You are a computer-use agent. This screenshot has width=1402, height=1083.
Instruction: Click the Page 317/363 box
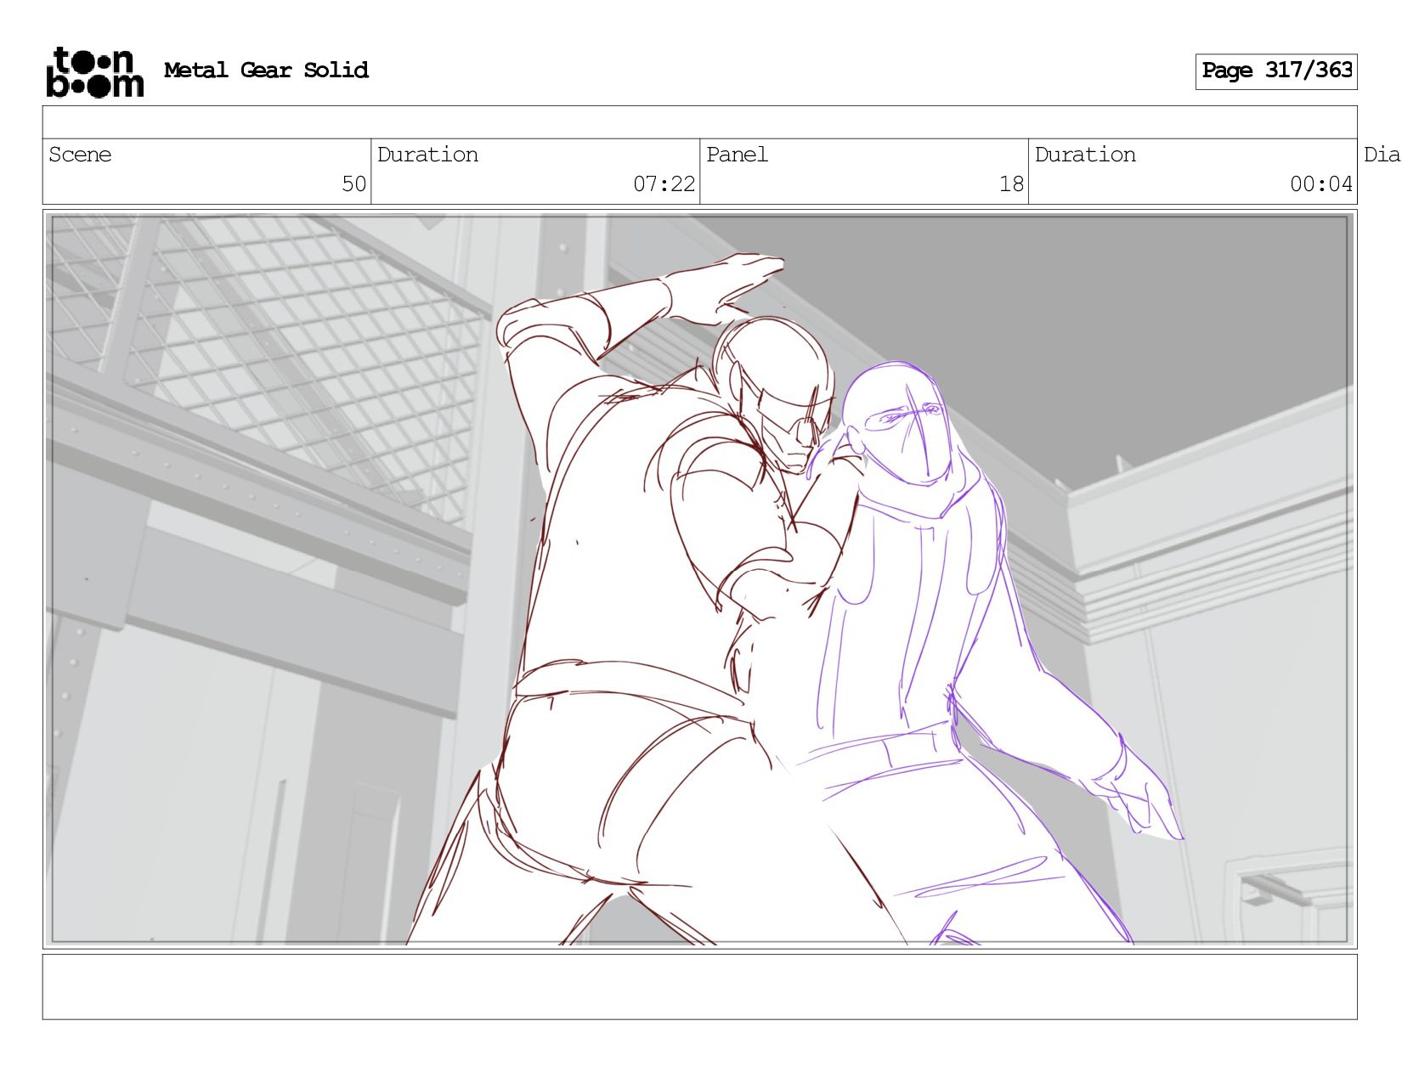coord(1276,71)
